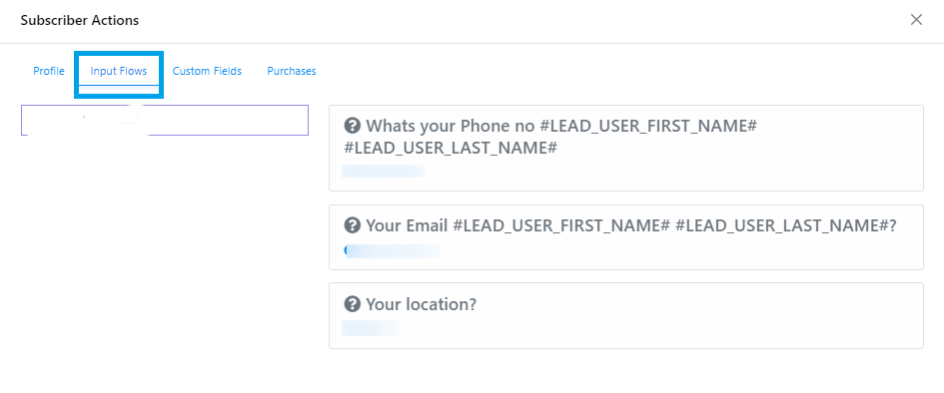This screenshot has height=393, width=944.
Task: Select the Input Flows tab
Action: (119, 71)
